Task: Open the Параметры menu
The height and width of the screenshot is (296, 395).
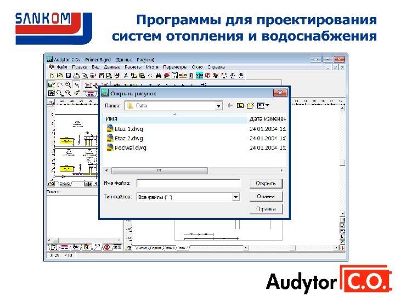Action: click(x=175, y=67)
